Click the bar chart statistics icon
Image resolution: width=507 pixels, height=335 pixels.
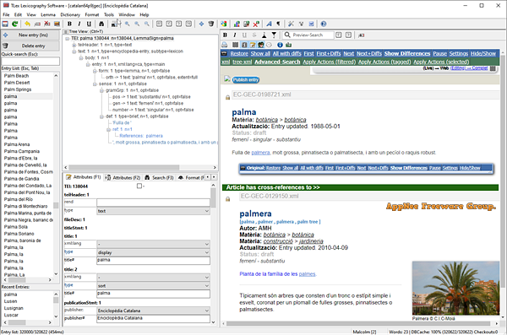pyautogui.click(x=237, y=24)
